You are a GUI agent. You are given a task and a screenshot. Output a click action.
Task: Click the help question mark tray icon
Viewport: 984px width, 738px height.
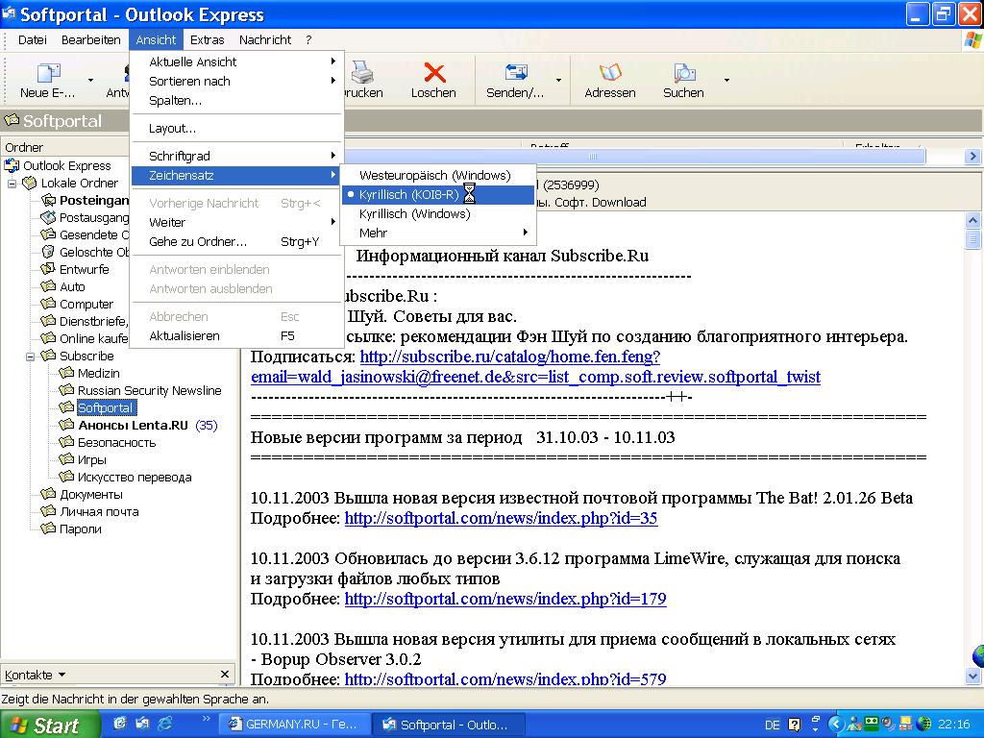(794, 725)
